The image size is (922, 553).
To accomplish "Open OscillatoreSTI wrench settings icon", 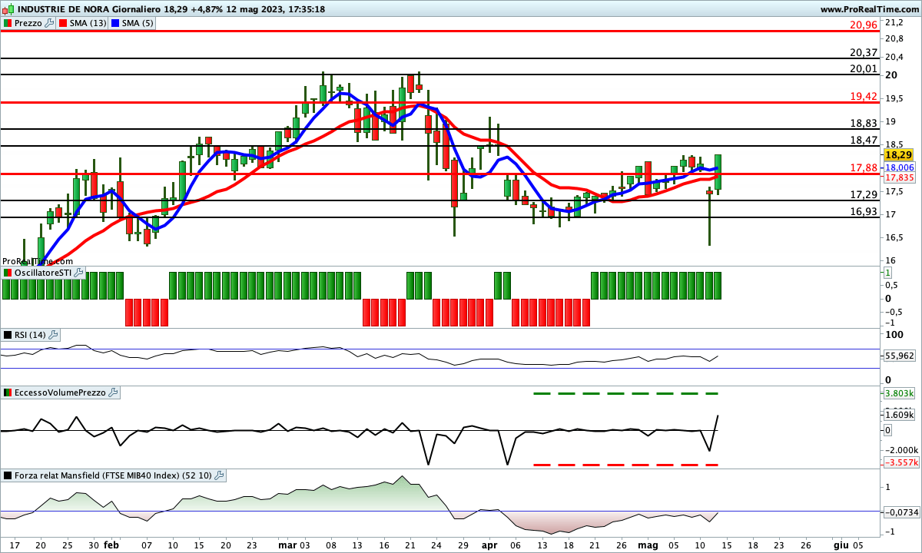I will point(80,273).
